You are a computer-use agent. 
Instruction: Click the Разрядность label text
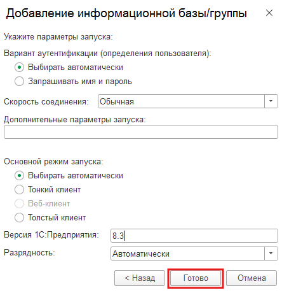29,253
